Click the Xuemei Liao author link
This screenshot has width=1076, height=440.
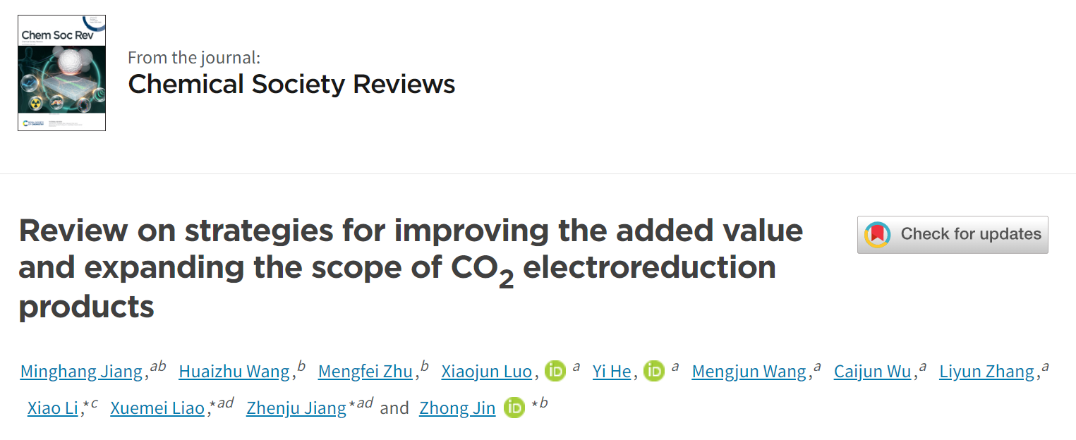tap(157, 408)
